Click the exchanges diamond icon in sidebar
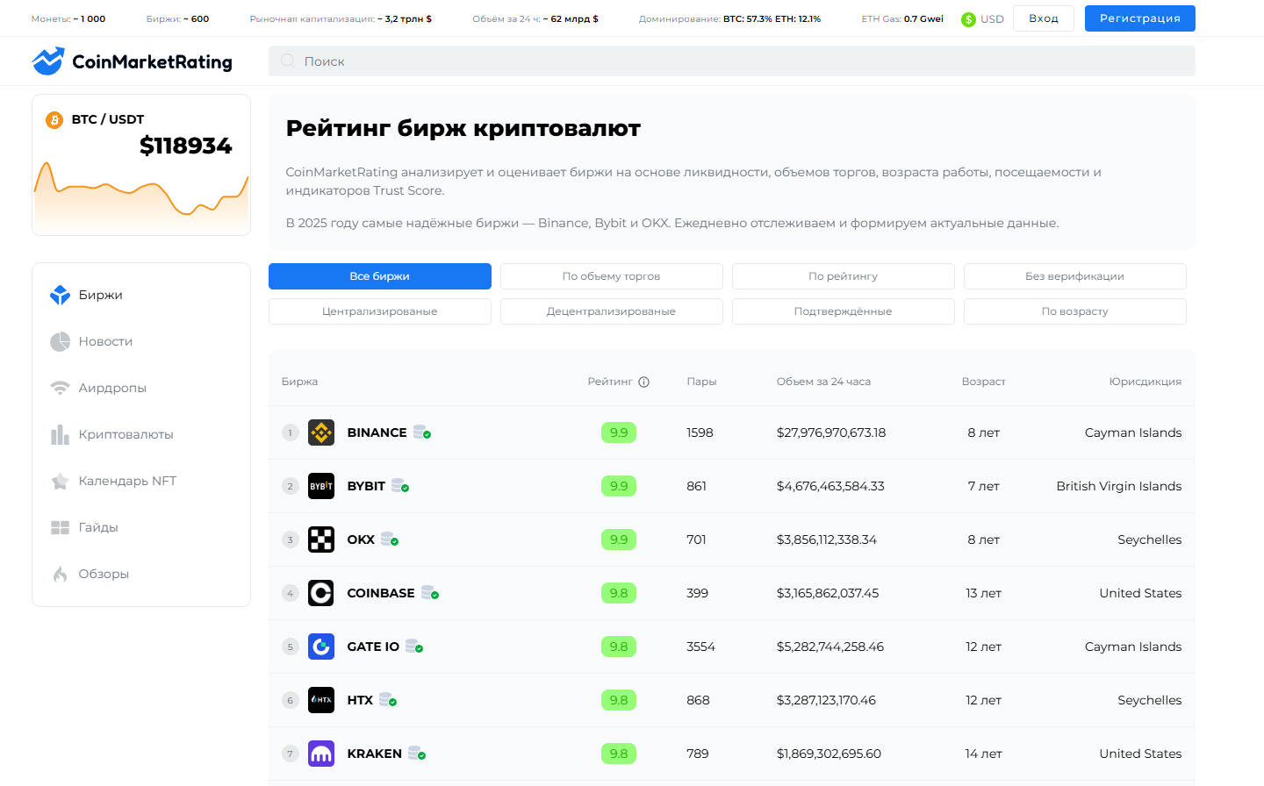 coord(60,295)
